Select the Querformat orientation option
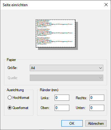Screen dimensions: 111x130 tap(18, 108)
